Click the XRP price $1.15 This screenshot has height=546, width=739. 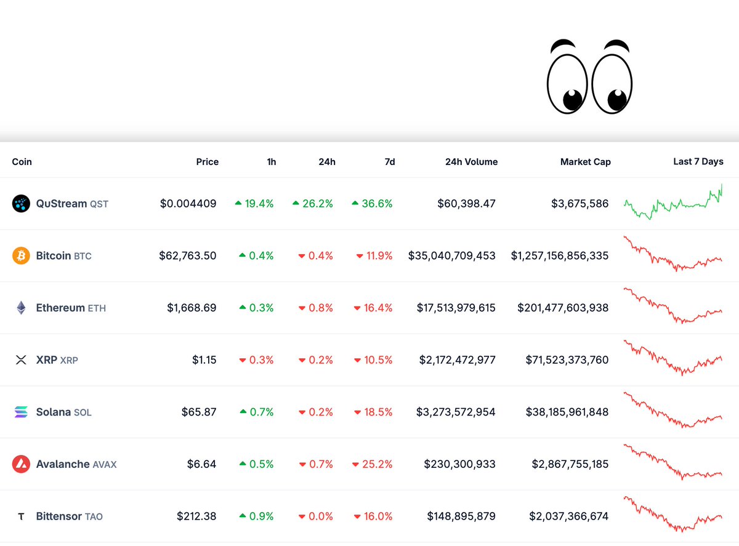(204, 360)
